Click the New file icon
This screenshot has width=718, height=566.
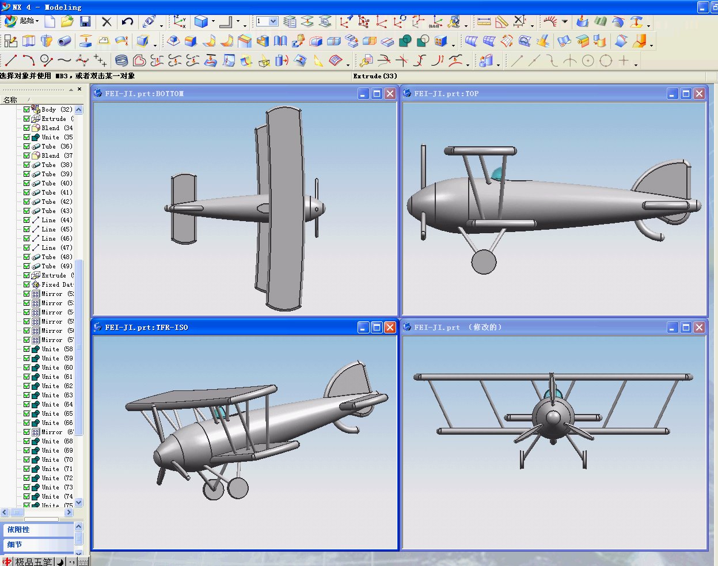pos(50,22)
